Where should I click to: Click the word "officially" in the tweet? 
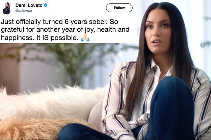tap(28, 22)
